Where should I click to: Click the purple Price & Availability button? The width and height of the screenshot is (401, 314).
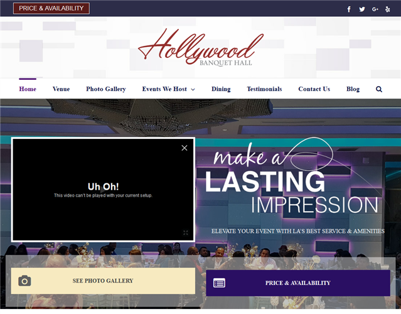[298, 283]
